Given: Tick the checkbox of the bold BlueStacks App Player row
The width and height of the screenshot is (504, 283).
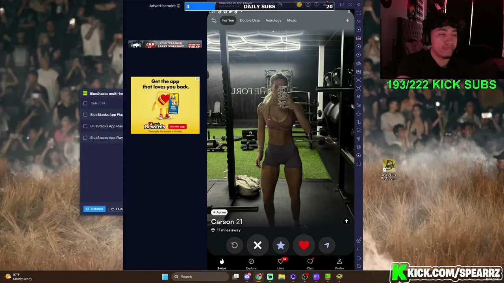Looking at the screenshot, I should click(x=85, y=115).
